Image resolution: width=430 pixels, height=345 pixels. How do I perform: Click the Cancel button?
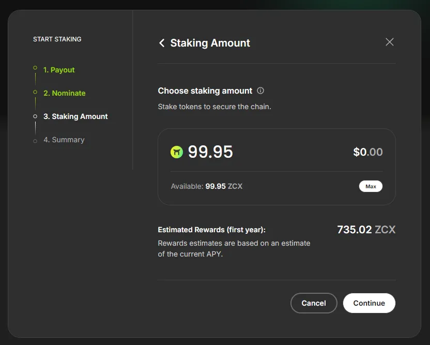(x=314, y=303)
